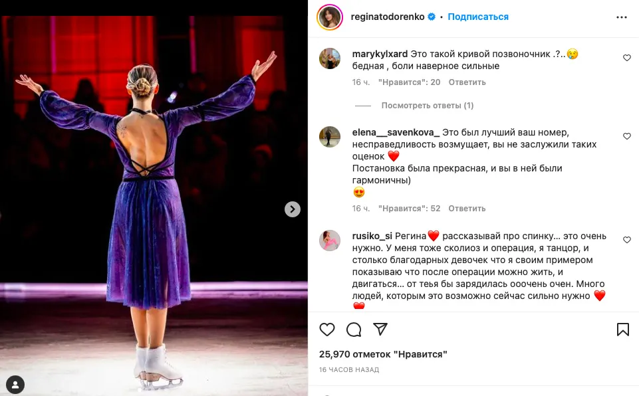
Task: Open reginatodorenko profile name link
Action: point(388,17)
